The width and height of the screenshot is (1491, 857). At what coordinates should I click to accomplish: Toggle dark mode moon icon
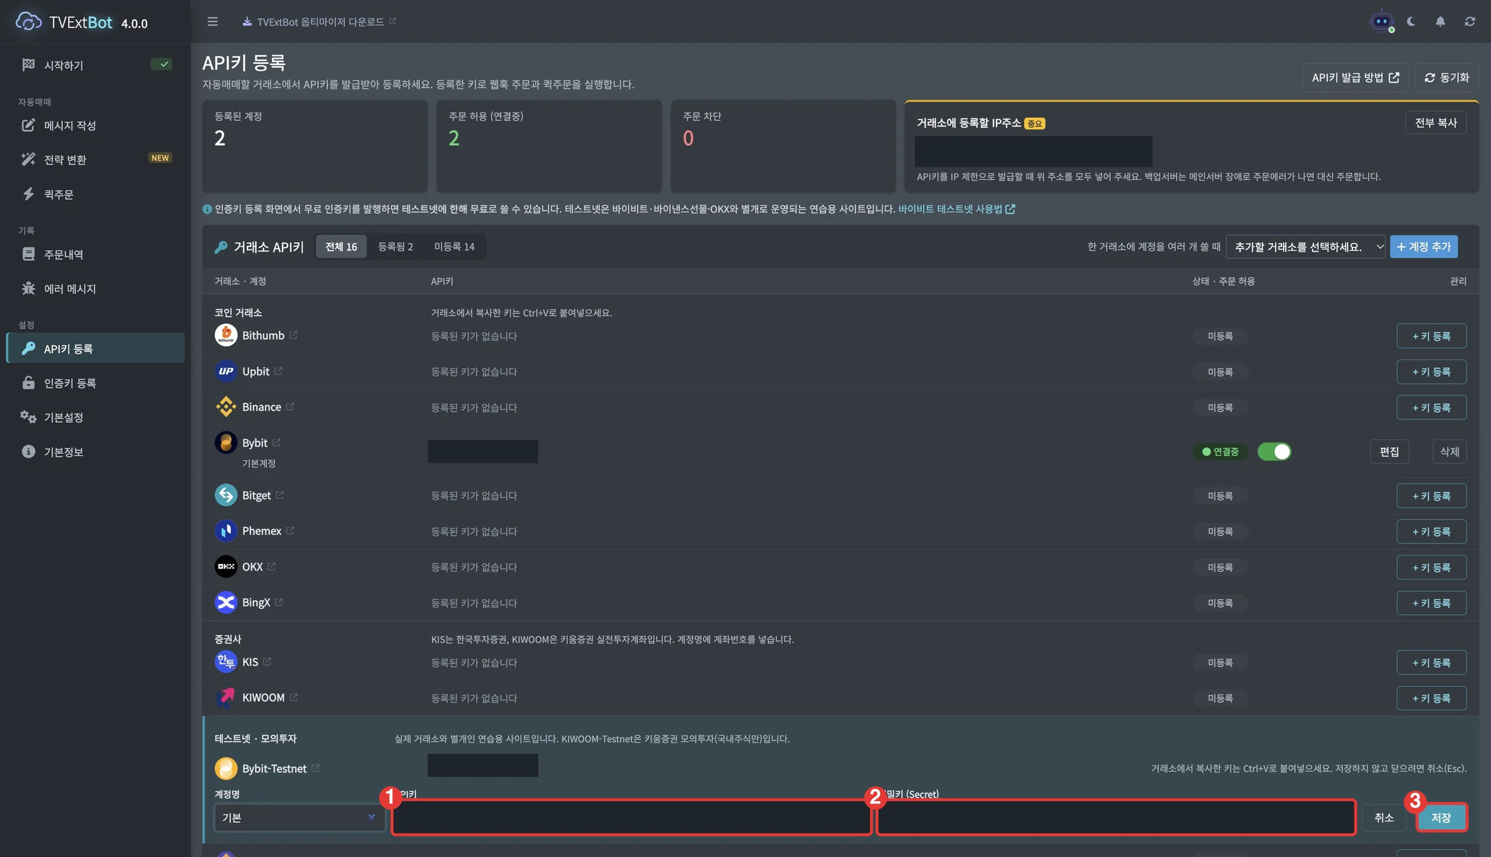click(x=1411, y=22)
